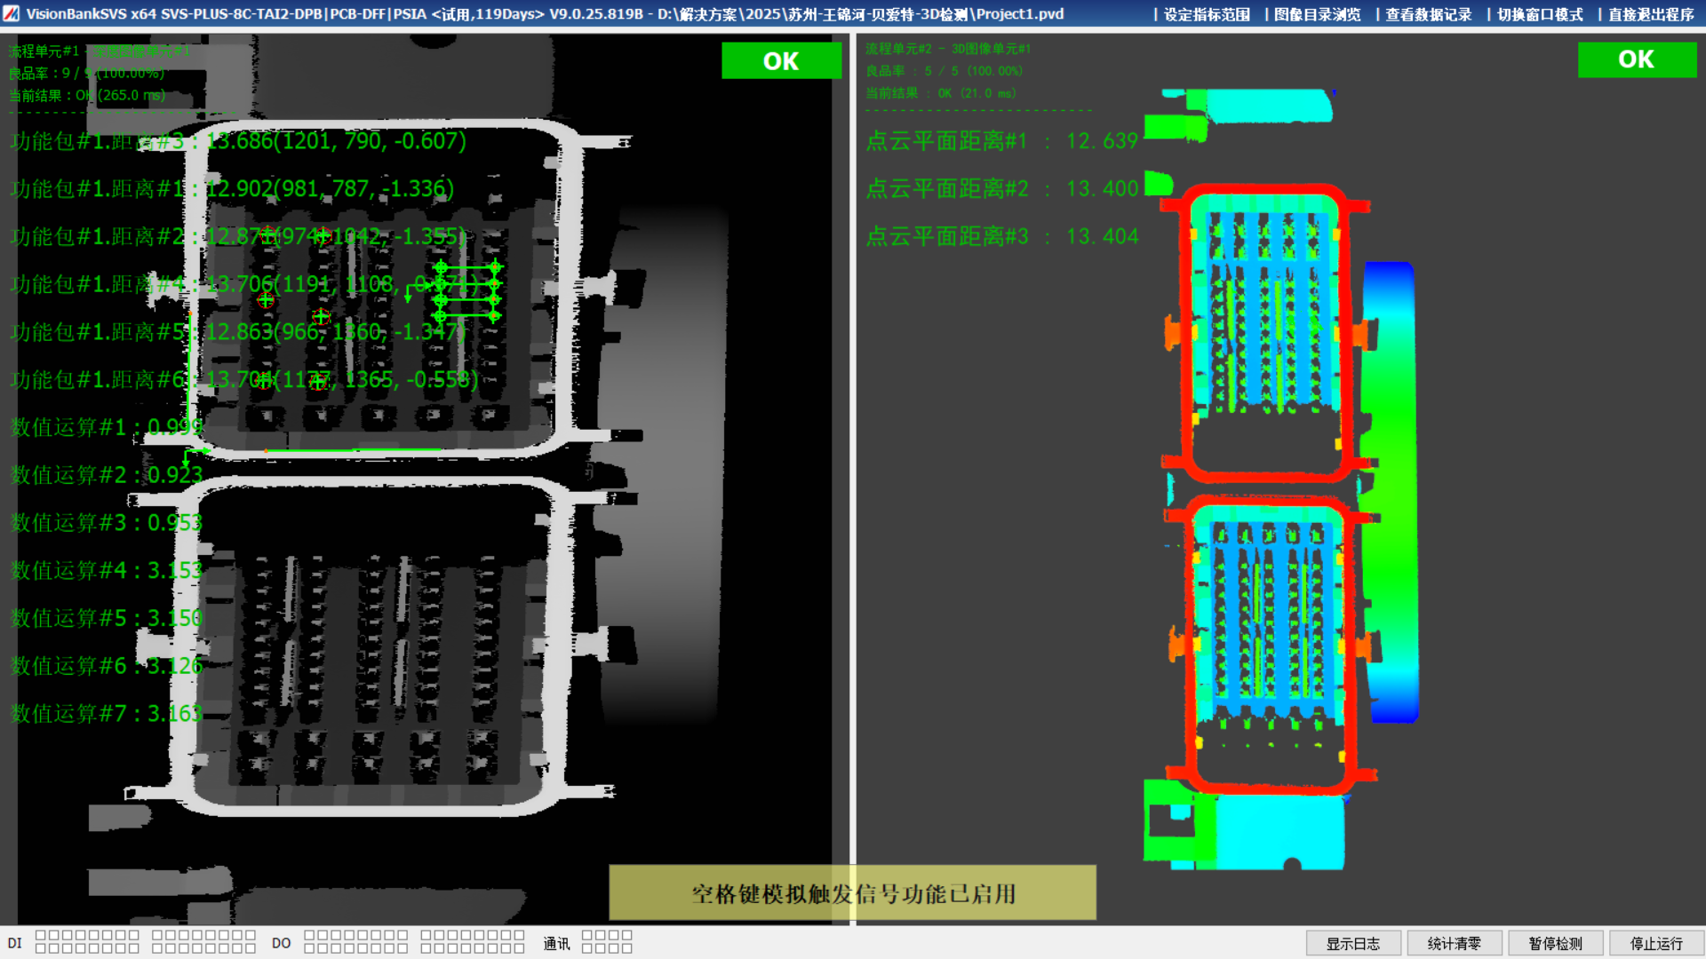
Task: Click first top-row DO indicator box
Action: pos(309,935)
